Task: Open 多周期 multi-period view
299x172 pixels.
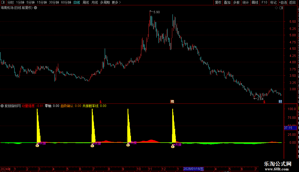Action: coord(105,2)
